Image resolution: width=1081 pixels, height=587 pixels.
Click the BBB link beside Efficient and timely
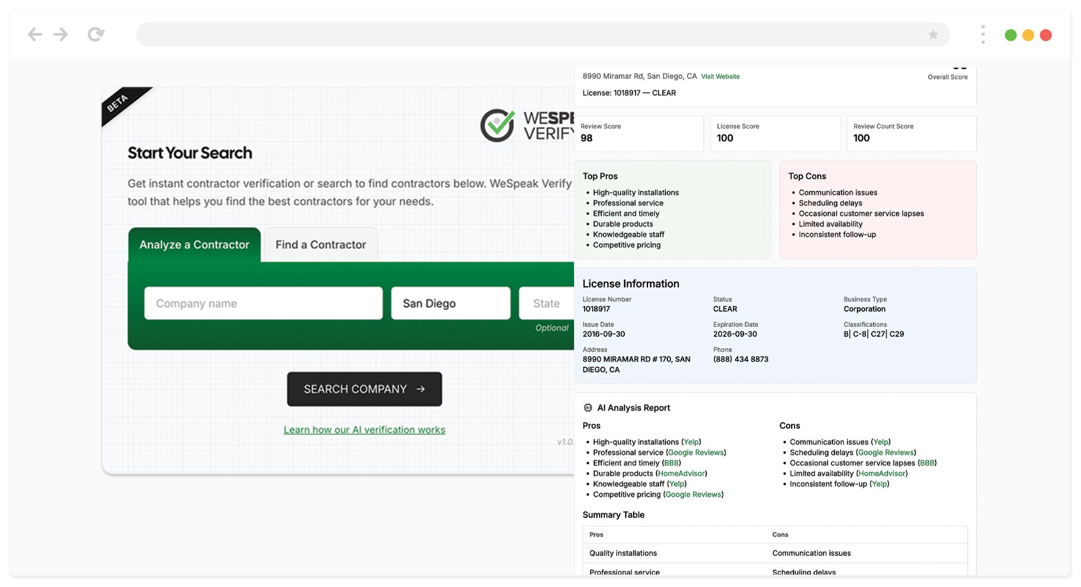pos(671,463)
